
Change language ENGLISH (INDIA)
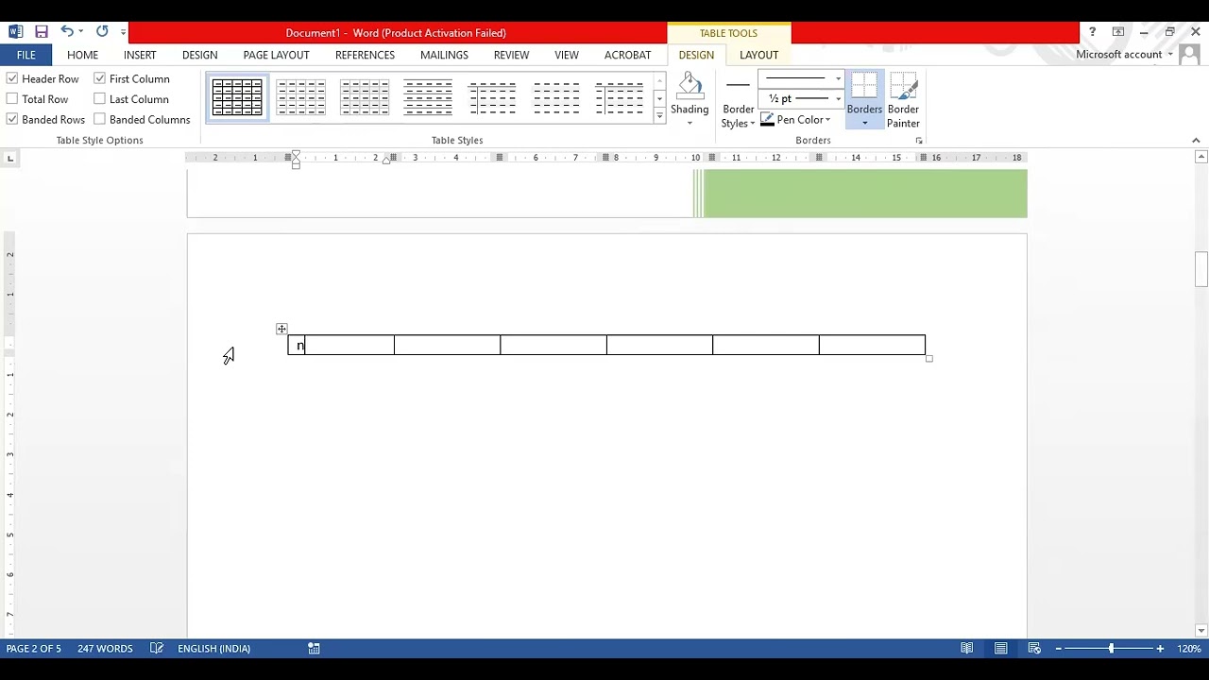213,649
